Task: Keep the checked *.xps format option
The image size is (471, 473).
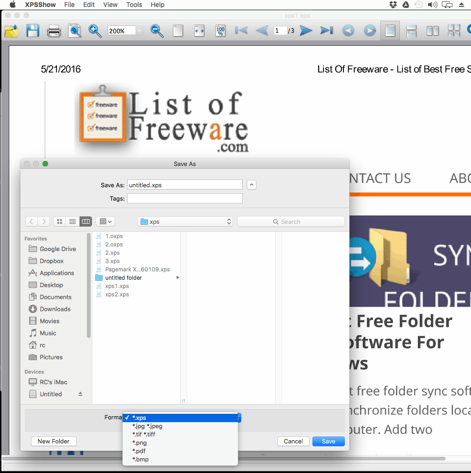Action: (x=180, y=418)
